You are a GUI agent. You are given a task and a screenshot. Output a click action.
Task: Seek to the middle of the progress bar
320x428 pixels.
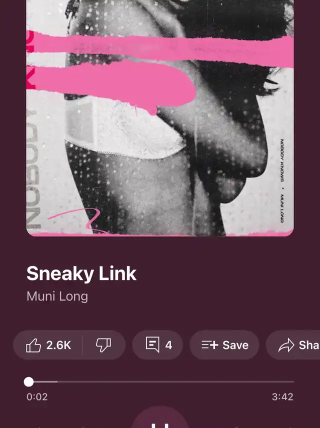pyautogui.click(x=160, y=382)
